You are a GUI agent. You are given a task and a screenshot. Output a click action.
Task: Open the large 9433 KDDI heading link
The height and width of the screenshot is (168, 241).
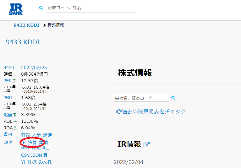23,42
